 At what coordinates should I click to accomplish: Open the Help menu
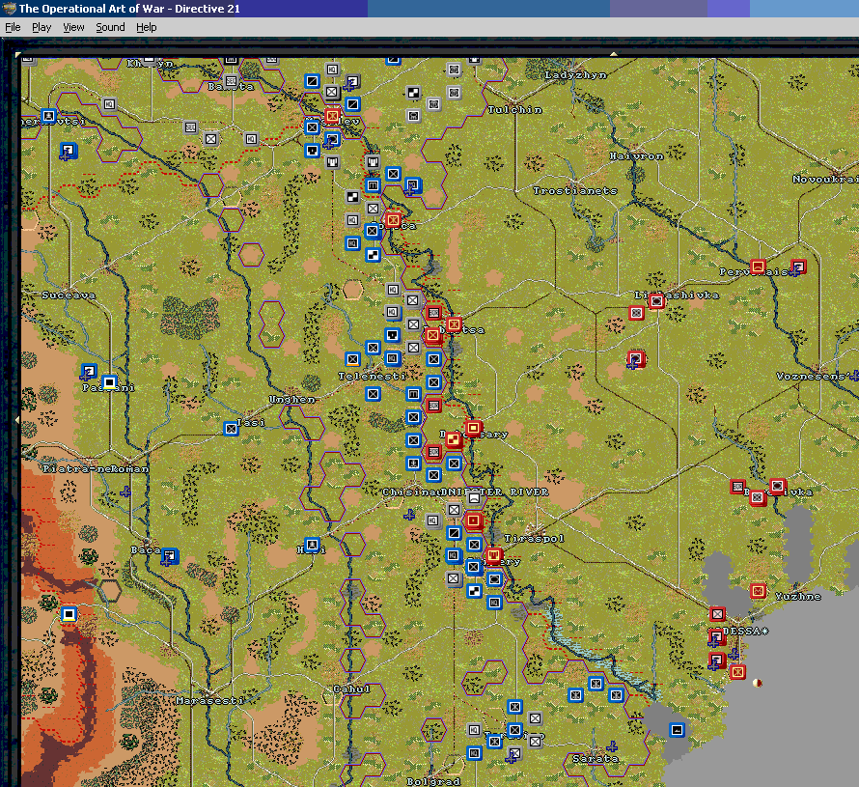[x=147, y=27]
